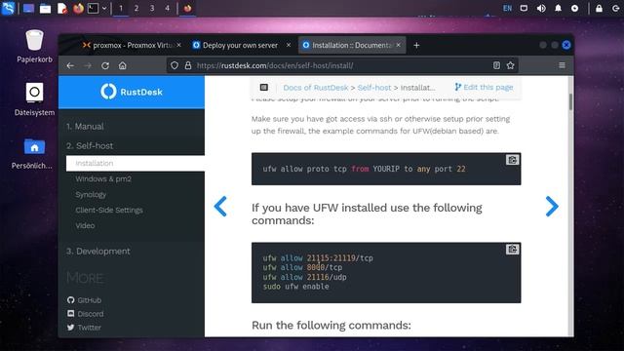The width and height of the screenshot is (624, 351).
Task: Switch to workspace 2
Action: [x=136, y=8]
